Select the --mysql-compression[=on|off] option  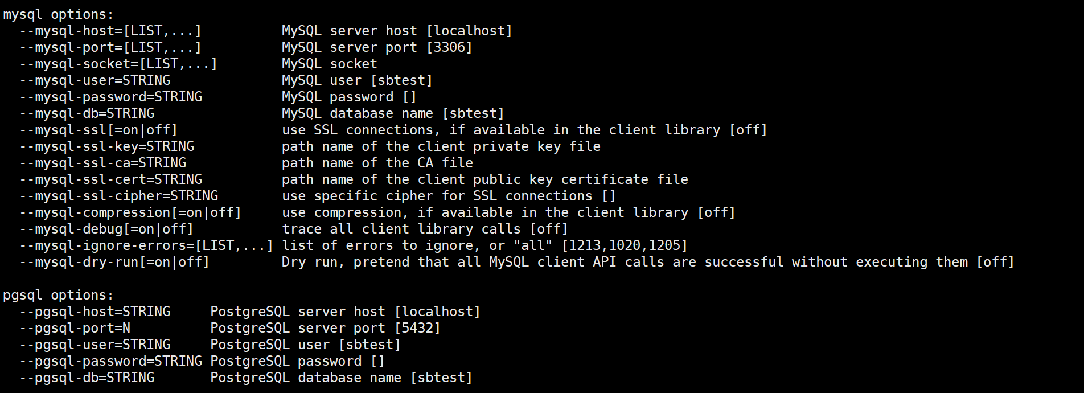click(x=130, y=212)
